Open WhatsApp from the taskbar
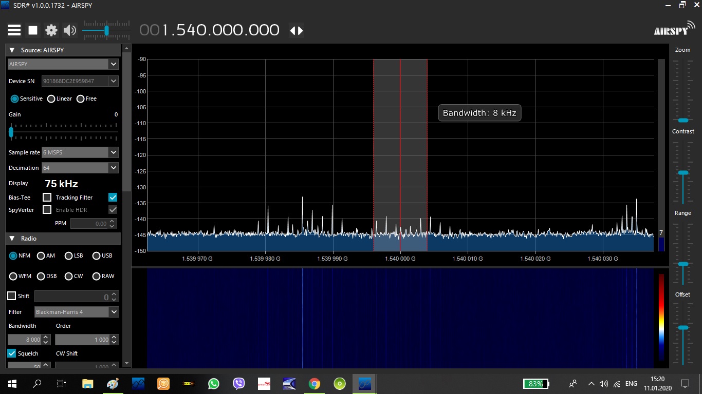702x394 pixels. (213, 383)
